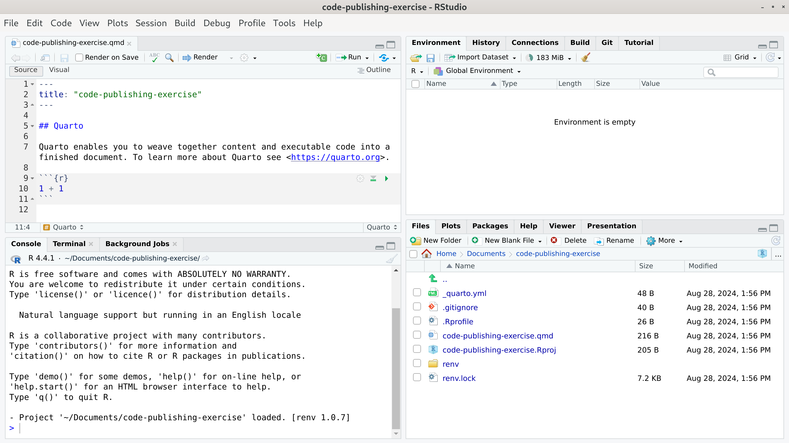This screenshot has height=443, width=789.
Task: Open the Run dropdown arrow
Action: pos(367,58)
